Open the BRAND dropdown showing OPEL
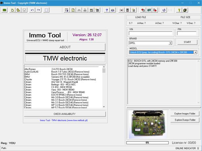 (x=170, y=43)
